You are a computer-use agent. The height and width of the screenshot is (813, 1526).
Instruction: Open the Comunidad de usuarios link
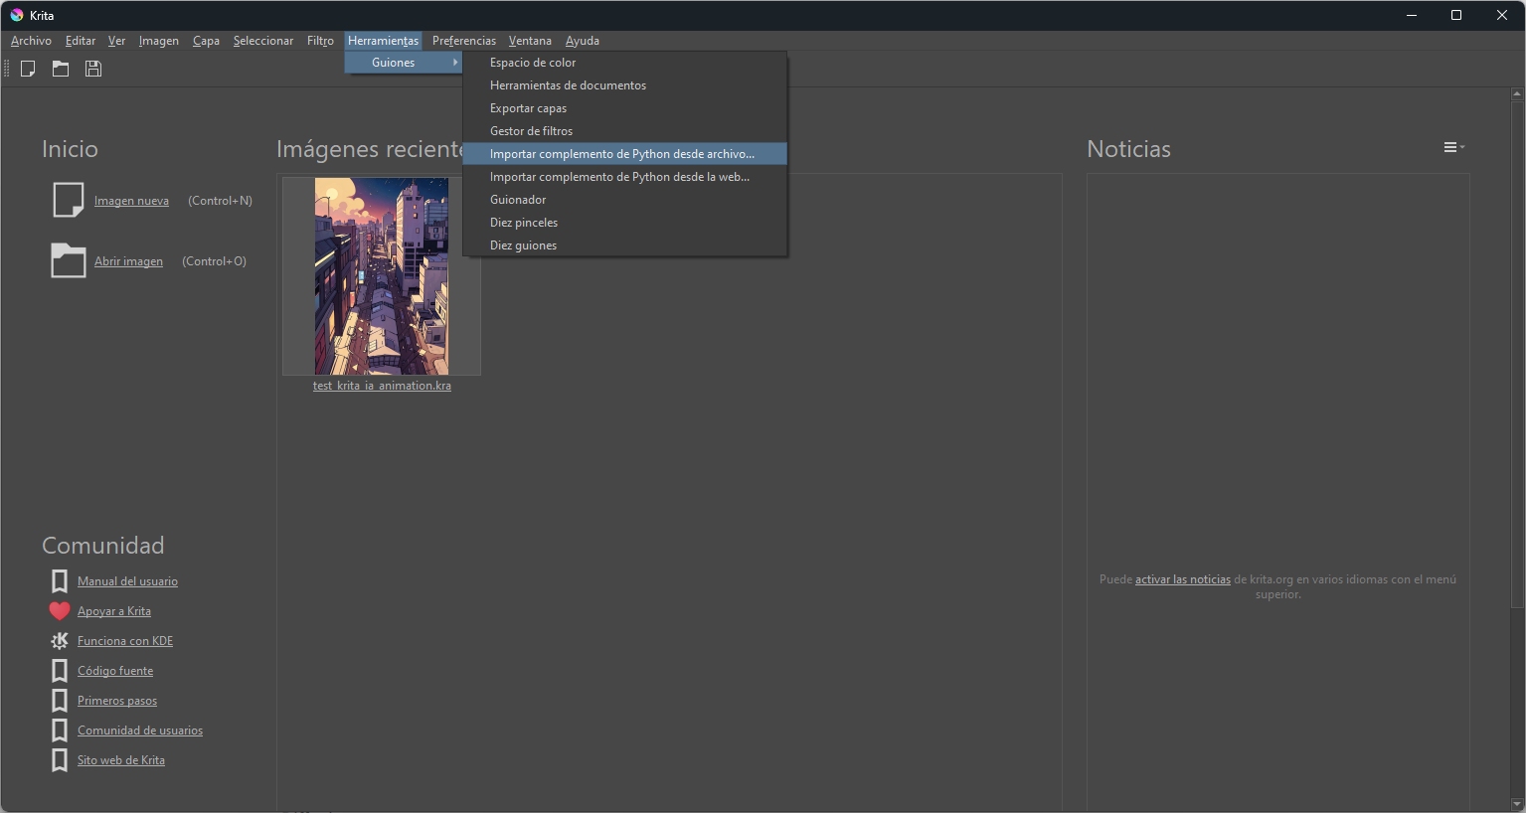coord(140,731)
